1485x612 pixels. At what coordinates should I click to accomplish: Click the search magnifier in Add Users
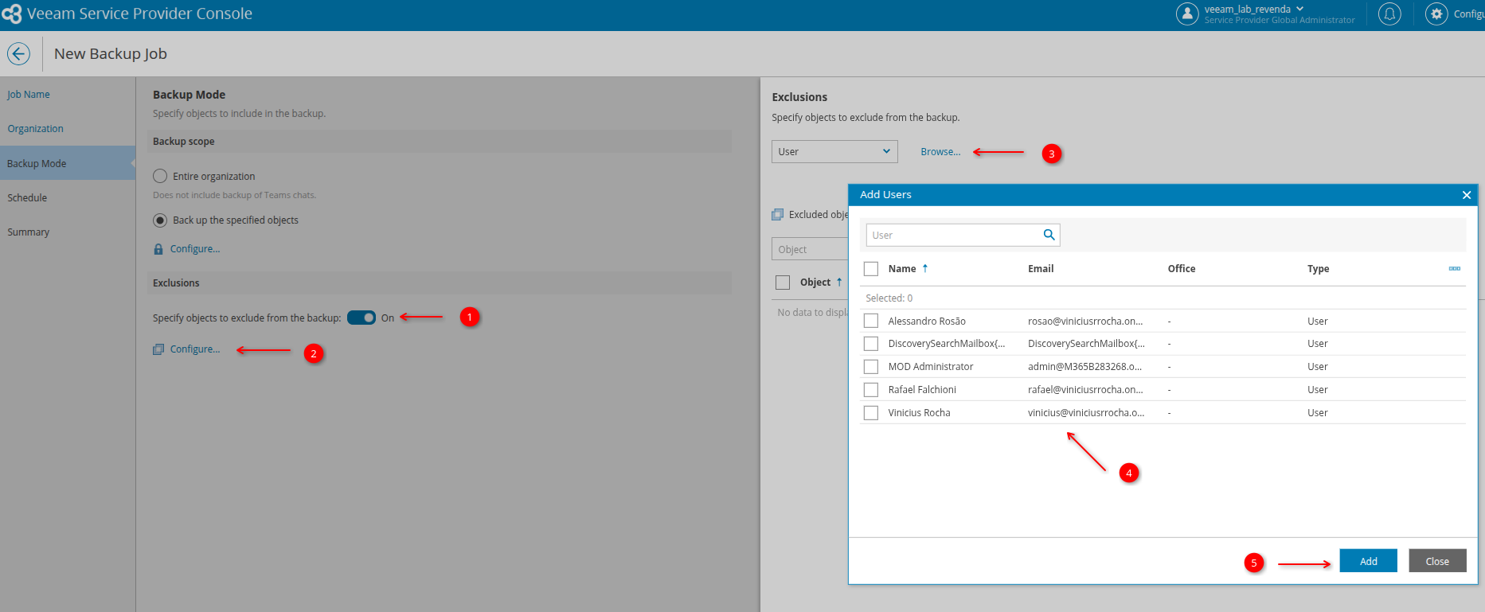coord(1049,235)
